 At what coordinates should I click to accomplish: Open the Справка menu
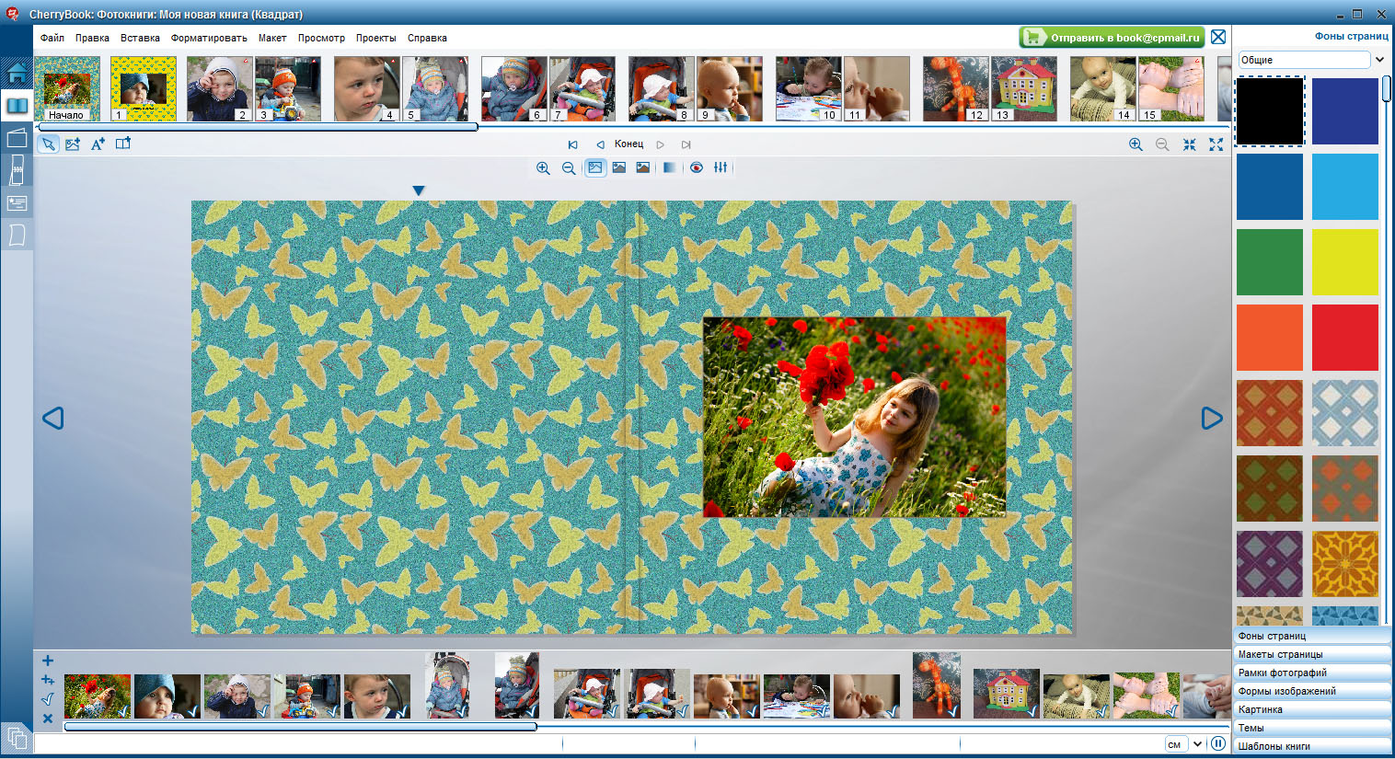pos(427,38)
